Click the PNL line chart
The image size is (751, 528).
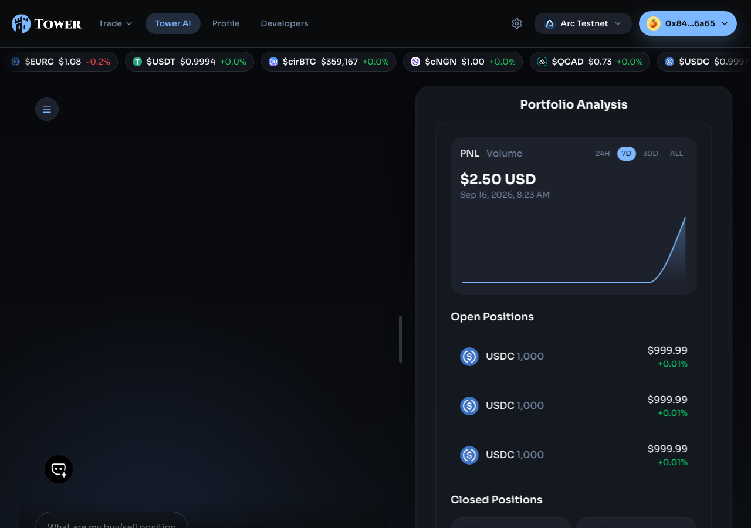574,249
